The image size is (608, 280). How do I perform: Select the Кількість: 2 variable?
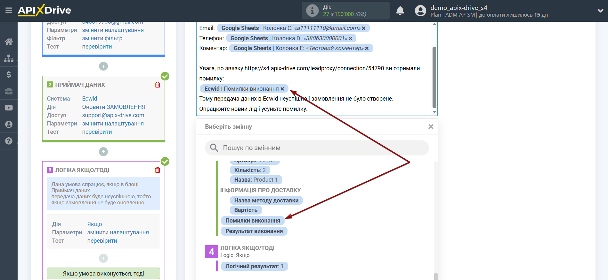pos(250,170)
